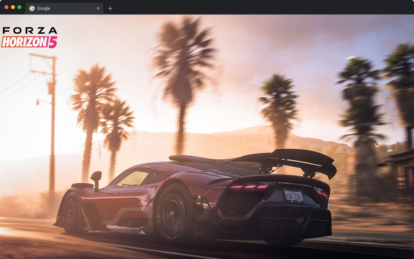Image resolution: width=414 pixels, height=259 pixels.
Task: Click the car's side window
Action: point(133,178)
